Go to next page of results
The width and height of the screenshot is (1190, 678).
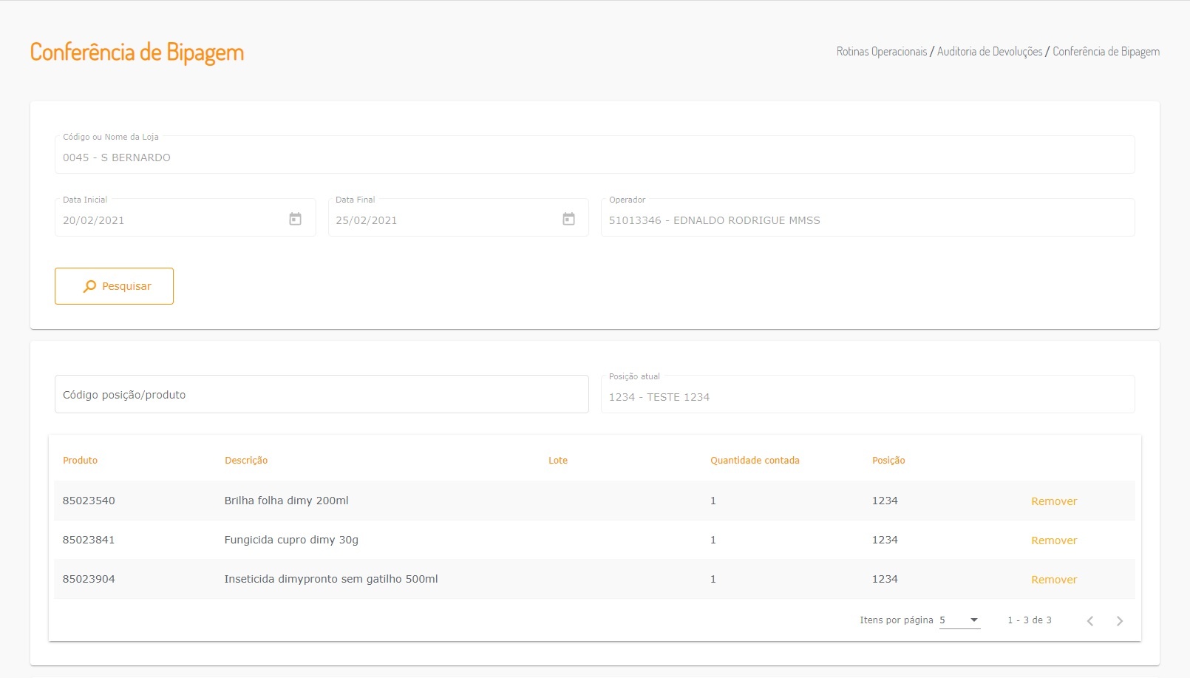point(1120,621)
